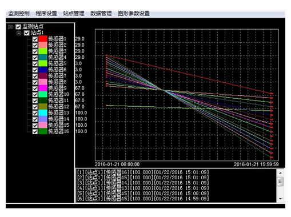Open the 监测控制 menu

[x=19, y=14]
